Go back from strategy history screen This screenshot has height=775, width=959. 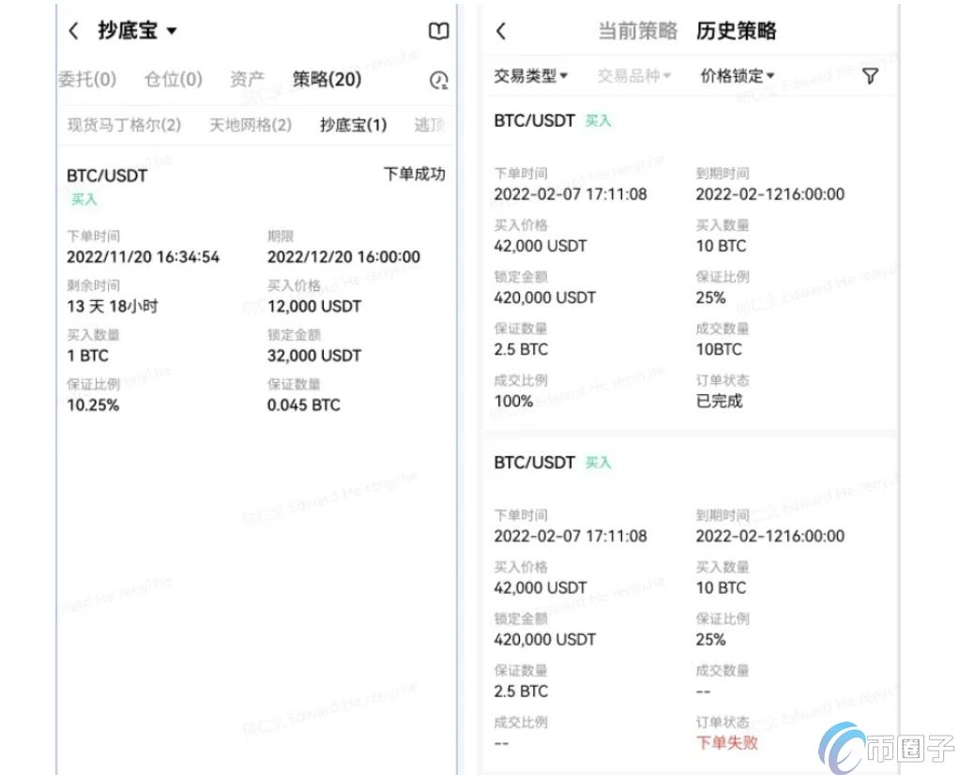pos(501,31)
